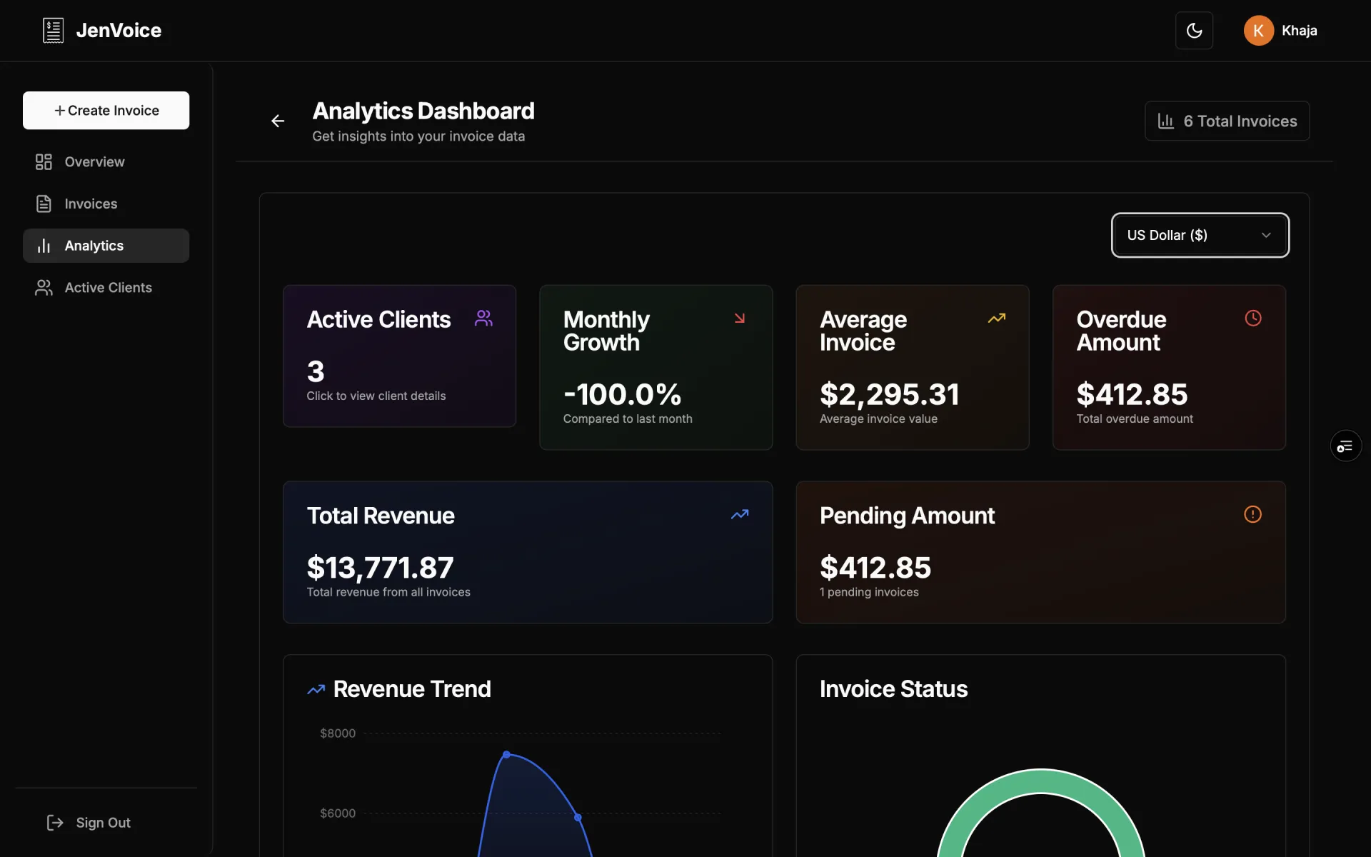1371x857 pixels.
Task: Click the trending-up icon on Total Revenue card
Action: [740, 514]
